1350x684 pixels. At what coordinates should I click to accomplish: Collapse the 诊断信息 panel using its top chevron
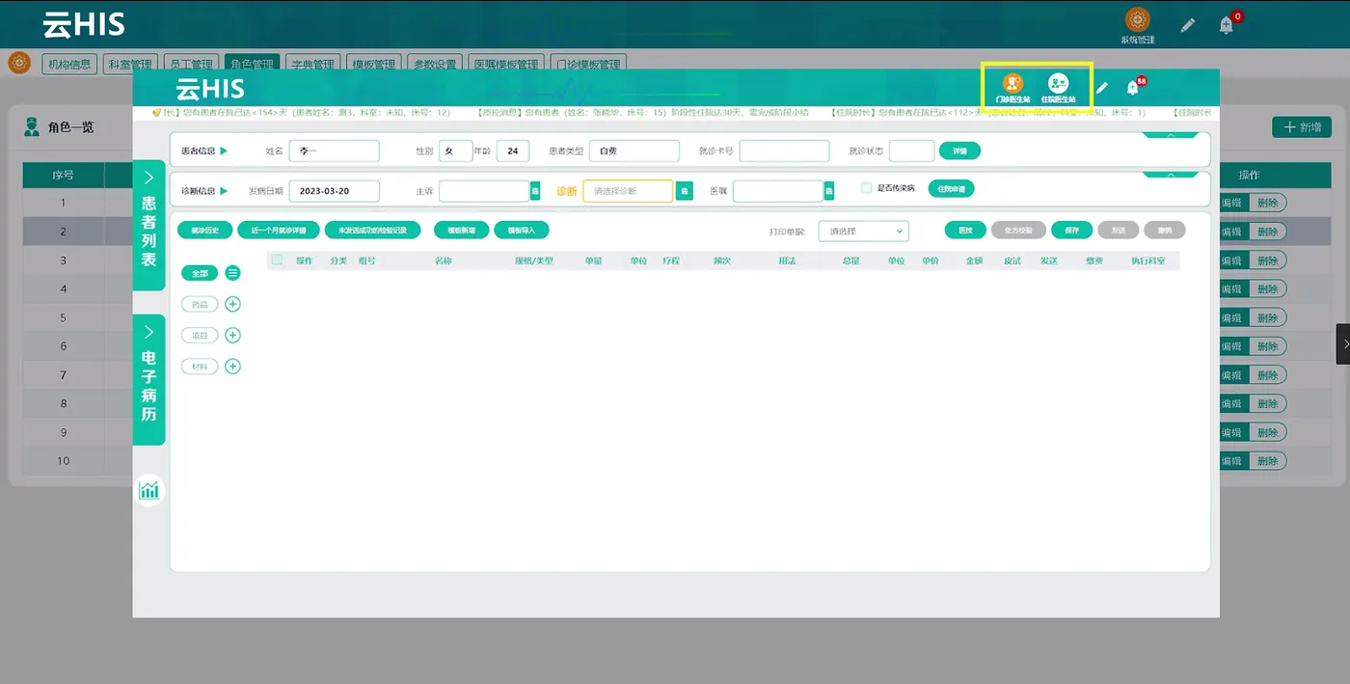coord(1171,175)
